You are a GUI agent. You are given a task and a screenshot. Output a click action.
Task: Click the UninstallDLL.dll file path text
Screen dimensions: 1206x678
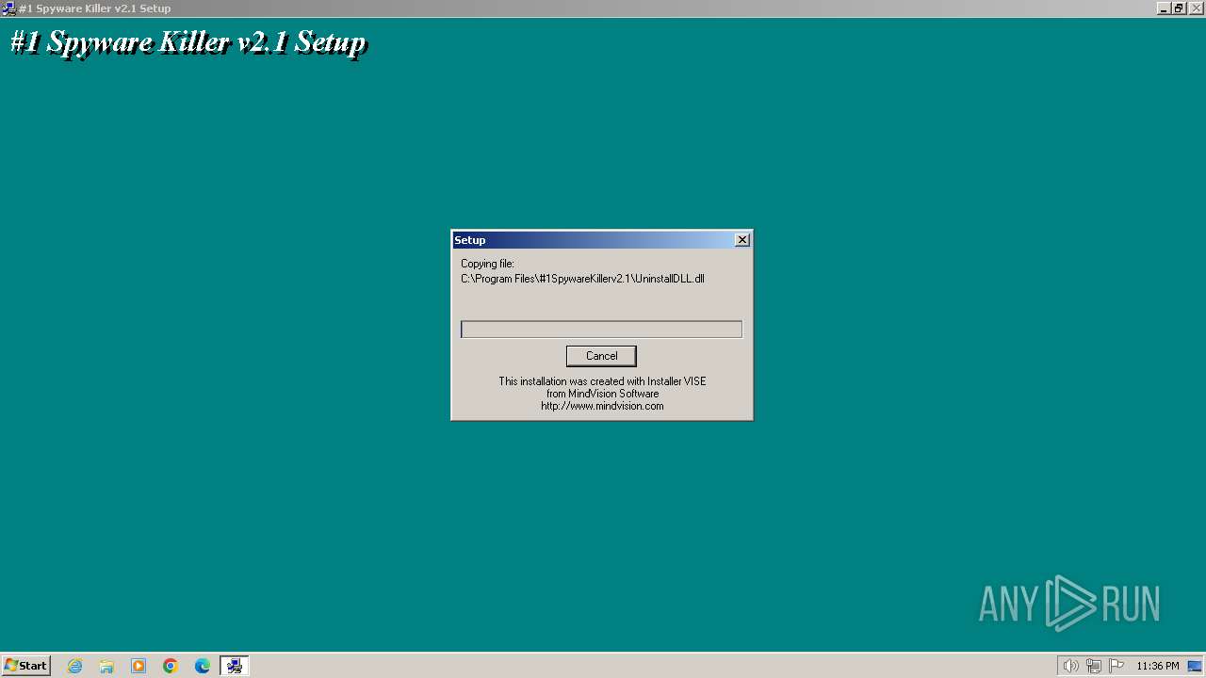[582, 279]
